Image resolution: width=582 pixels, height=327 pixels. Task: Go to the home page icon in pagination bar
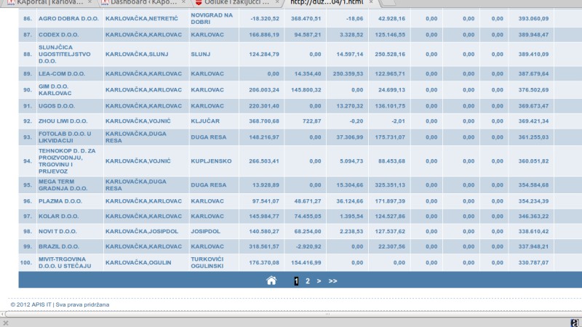tap(271, 280)
